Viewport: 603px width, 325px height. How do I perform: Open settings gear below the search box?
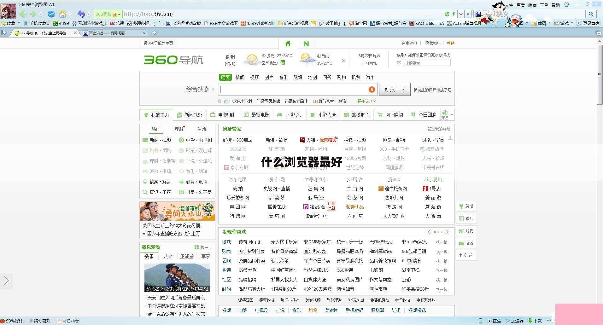pyautogui.click(x=220, y=101)
